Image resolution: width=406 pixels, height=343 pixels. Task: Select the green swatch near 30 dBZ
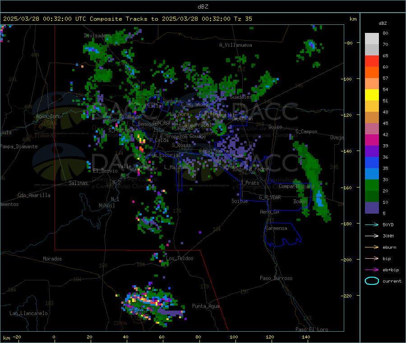click(x=372, y=185)
